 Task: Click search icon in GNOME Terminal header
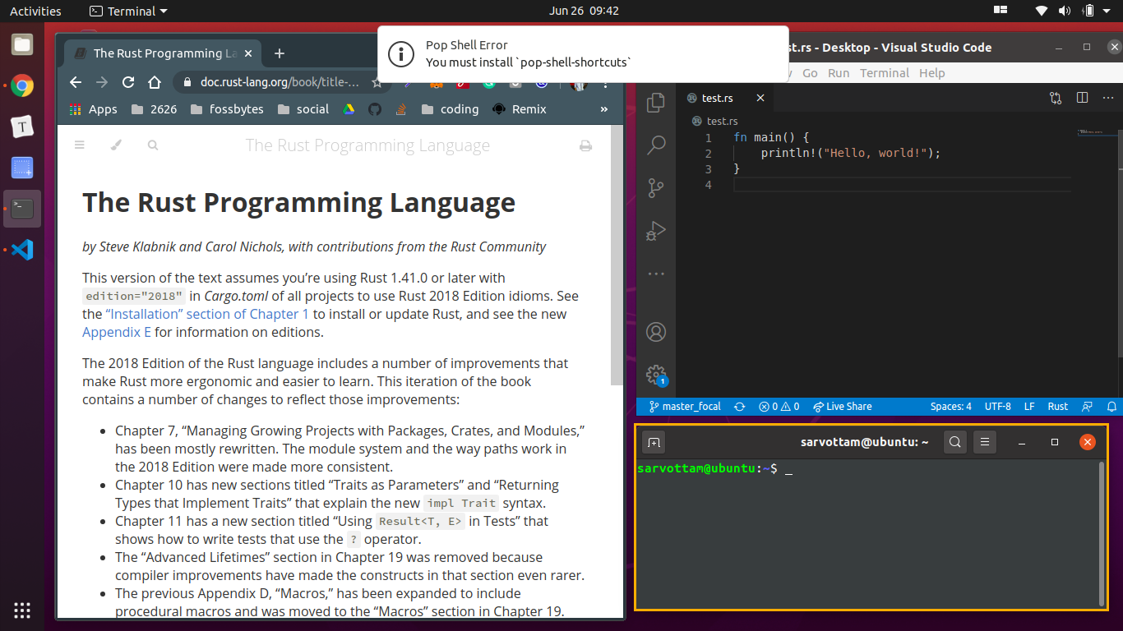tap(954, 442)
